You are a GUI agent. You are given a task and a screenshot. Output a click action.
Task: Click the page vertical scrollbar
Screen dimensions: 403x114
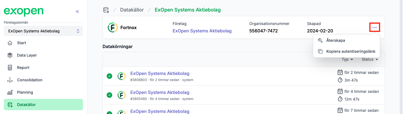[x=401, y=57]
